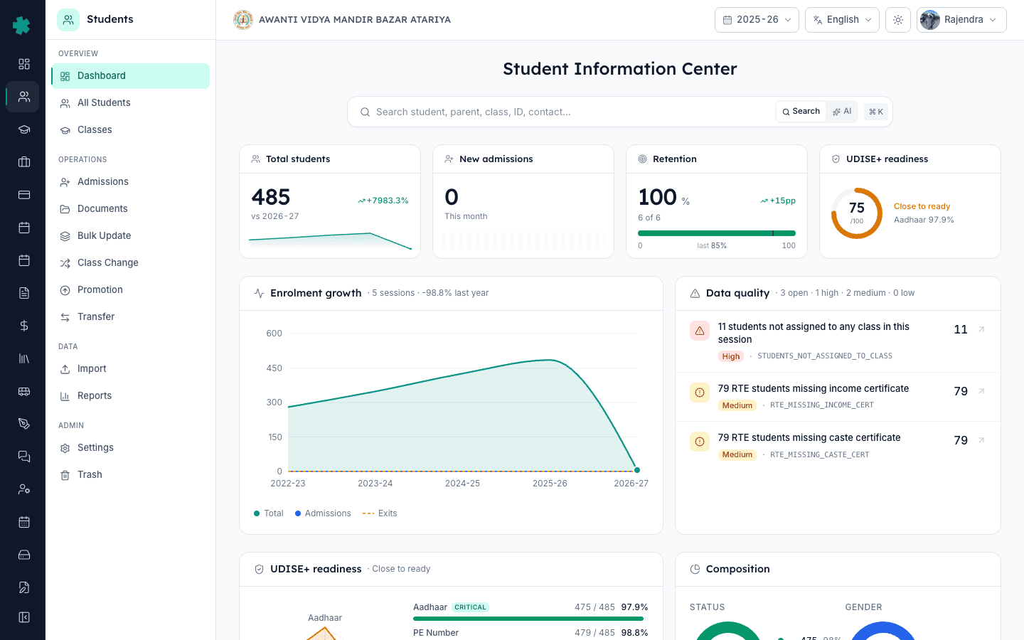Open the user with gear icon

click(24, 489)
